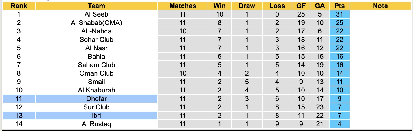Click the Rank column header
Viewport: 413px width, 131px height.
pyautogui.click(x=19, y=6)
